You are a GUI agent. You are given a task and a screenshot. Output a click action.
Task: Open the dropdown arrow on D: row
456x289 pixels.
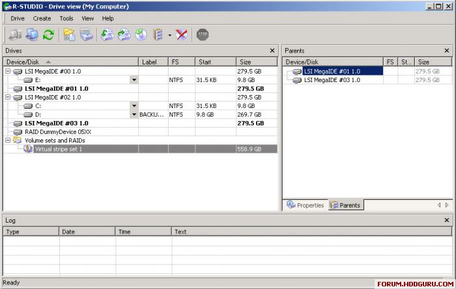134,115
